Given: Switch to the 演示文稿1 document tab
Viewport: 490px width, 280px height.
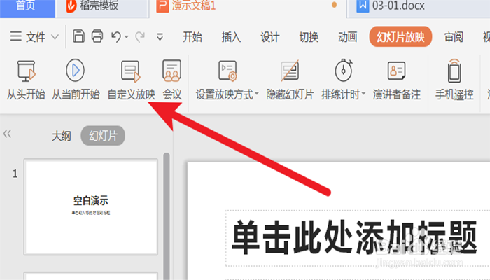Looking at the screenshot, I should pyautogui.click(x=248, y=8).
